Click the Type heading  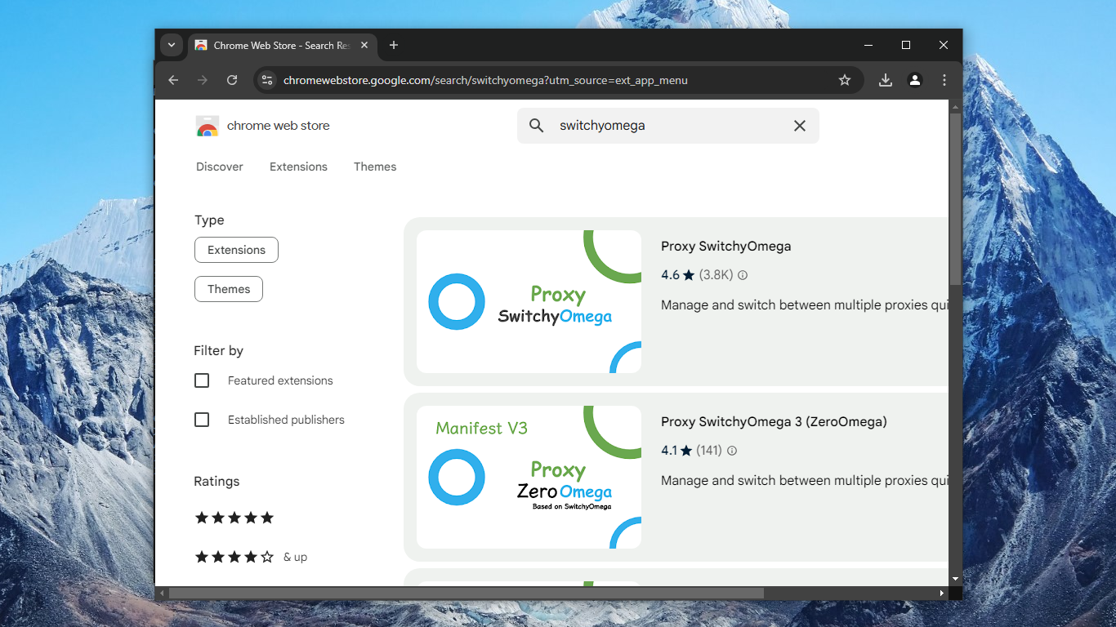click(x=209, y=220)
